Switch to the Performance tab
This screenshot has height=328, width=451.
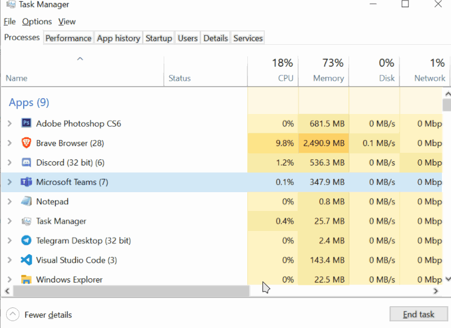point(68,38)
